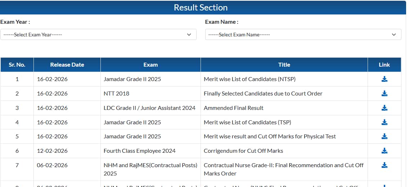Click the Result Section heading bar

pos(201,8)
